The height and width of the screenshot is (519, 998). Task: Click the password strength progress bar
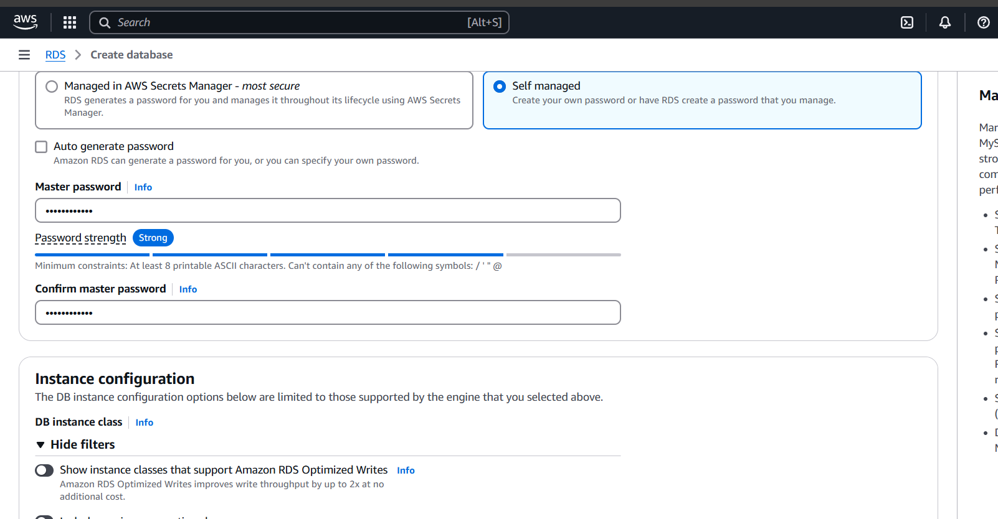pos(328,255)
